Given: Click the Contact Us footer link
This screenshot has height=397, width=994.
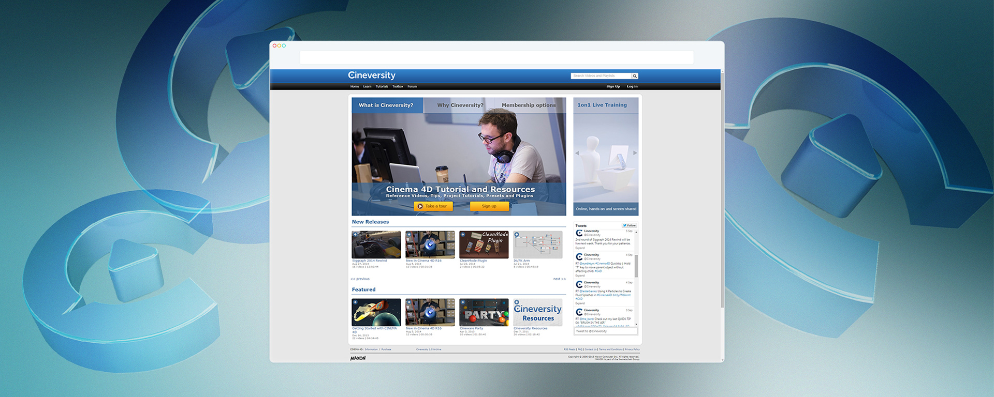Looking at the screenshot, I should pos(591,349).
